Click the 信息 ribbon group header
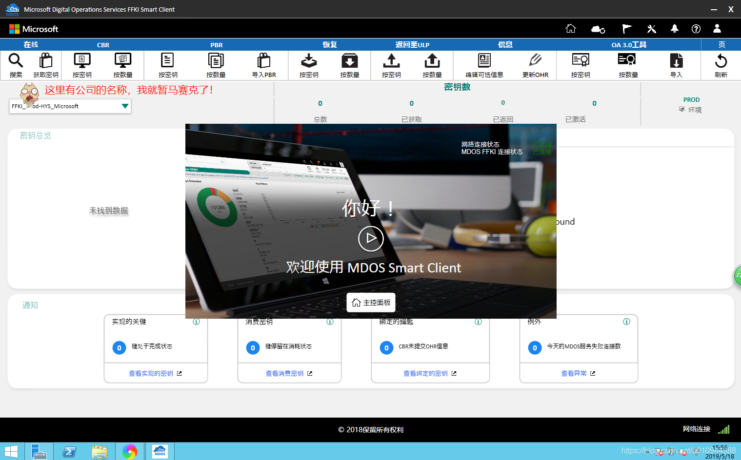 click(x=505, y=45)
